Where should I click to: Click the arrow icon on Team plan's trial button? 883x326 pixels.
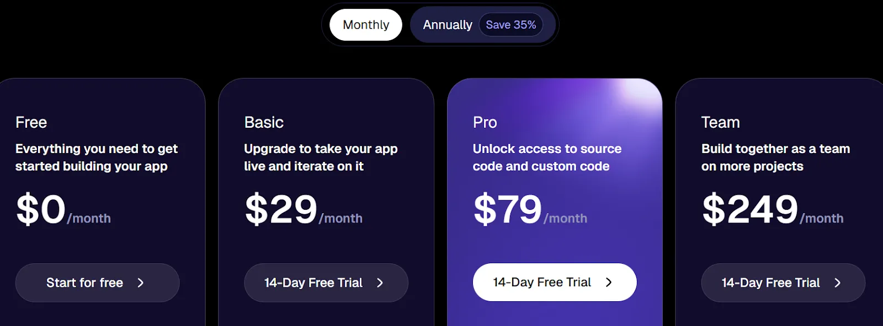pyautogui.click(x=837, y=282)
